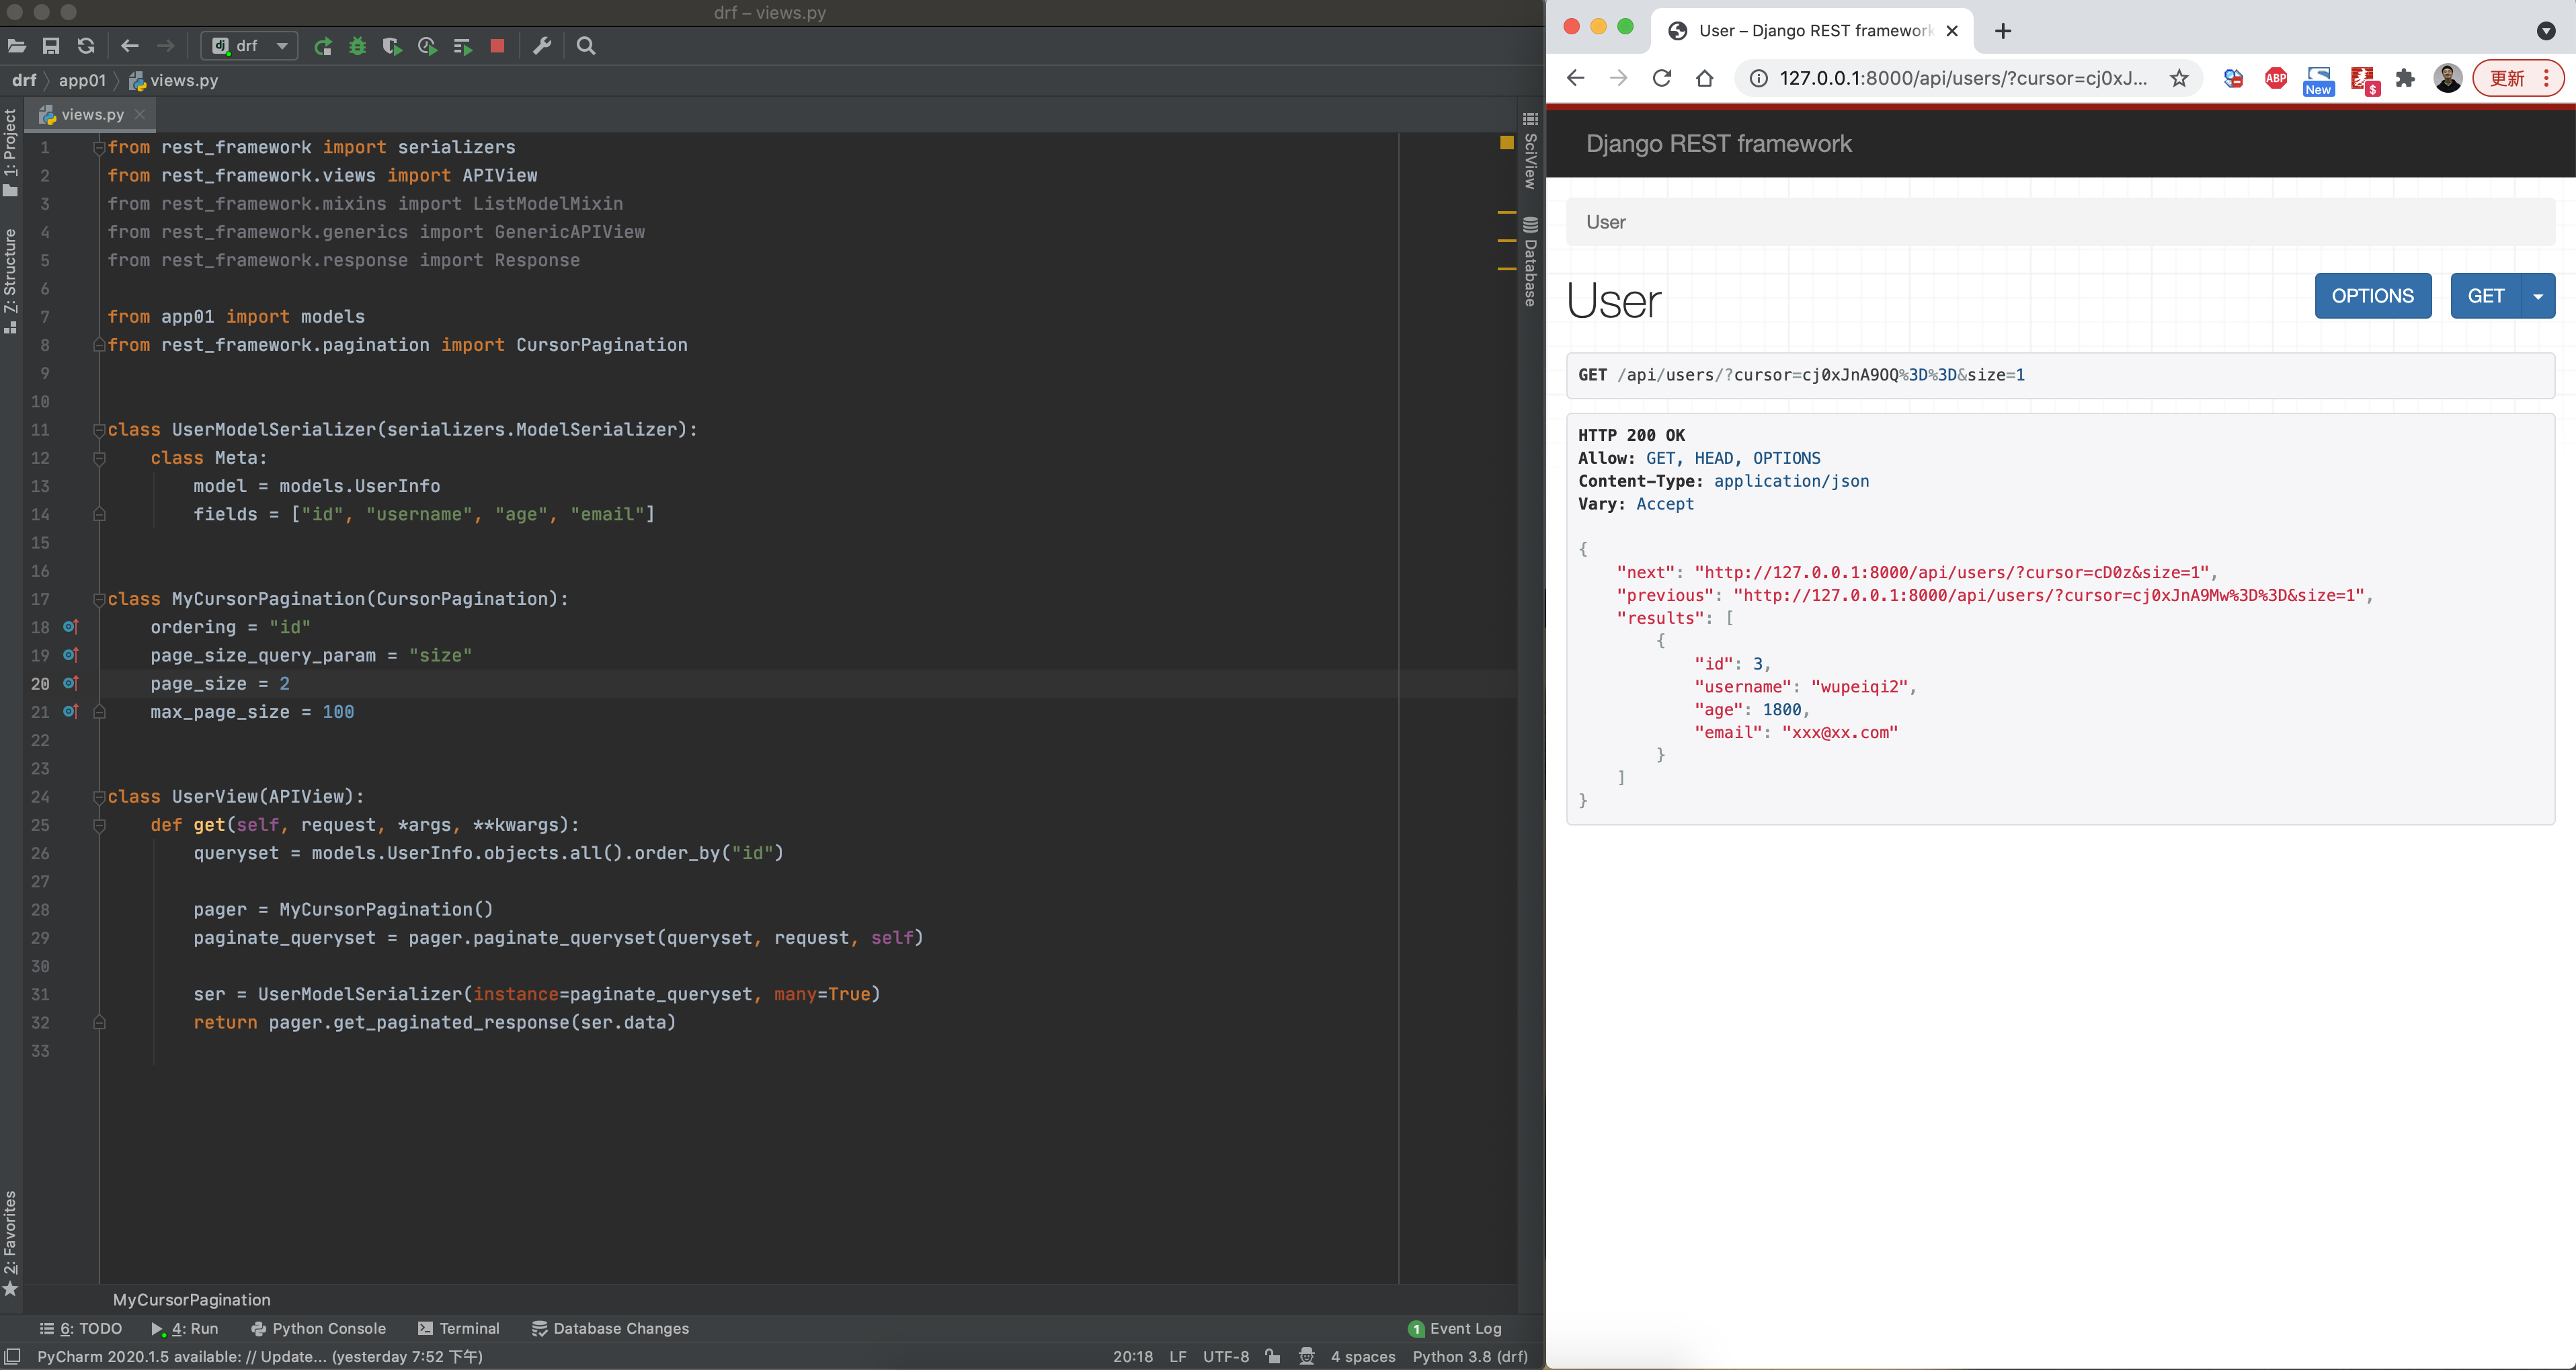Click the synchronize reload toolbar icon
The image size is (2576, 1370).
[86, 46]
